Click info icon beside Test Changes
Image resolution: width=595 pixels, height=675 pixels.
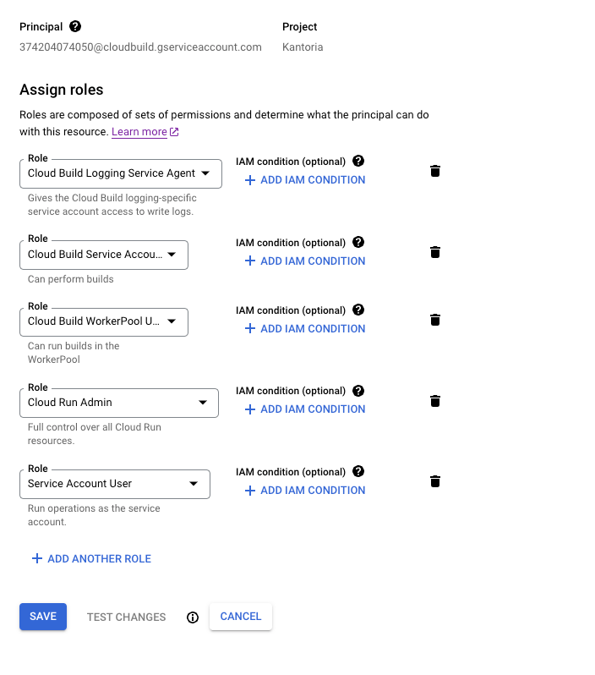coord(193,617)
